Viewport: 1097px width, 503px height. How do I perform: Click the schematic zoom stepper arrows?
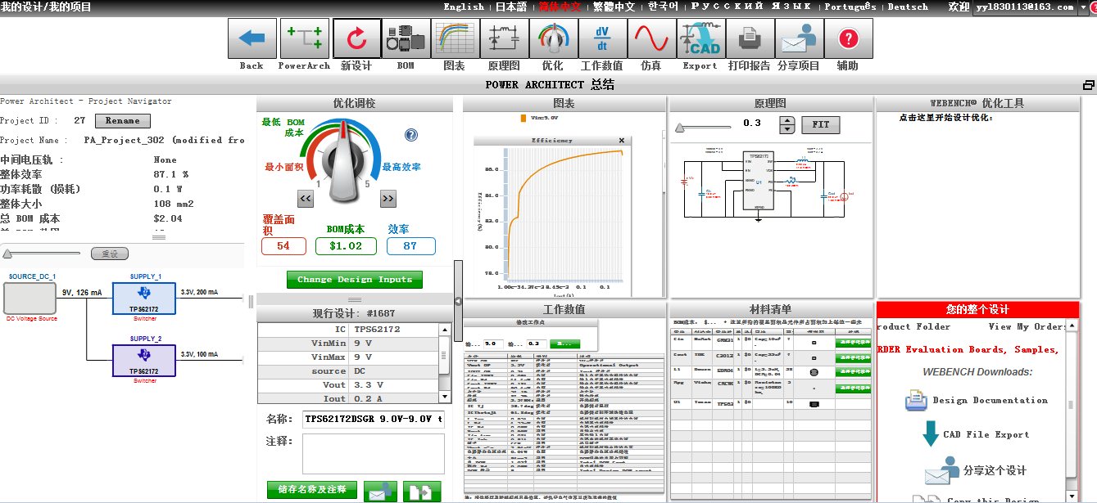[x=786, y=125]
